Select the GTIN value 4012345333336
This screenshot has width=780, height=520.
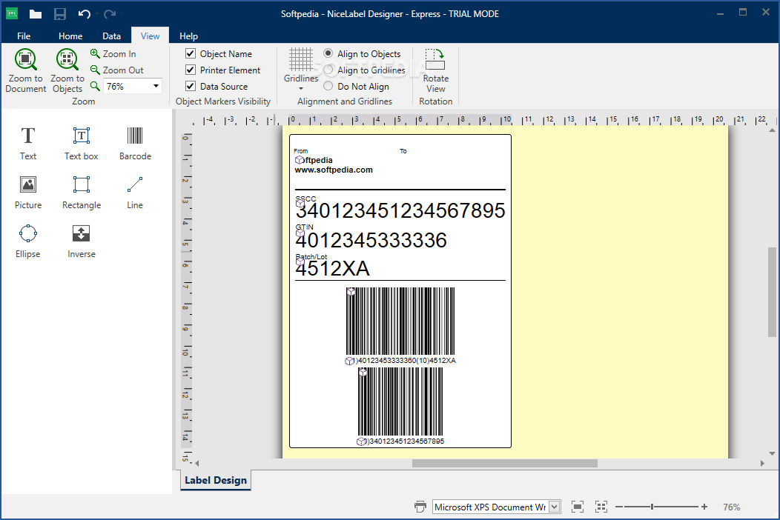point(371,241)
